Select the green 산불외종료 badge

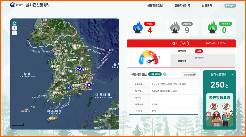pyautogui.click(x=225, y=24)
